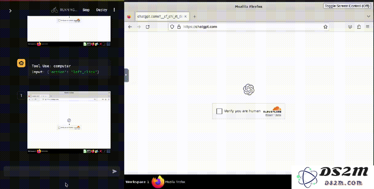Click the RUNNING cyclist status icon

click(x=55, y=10)
